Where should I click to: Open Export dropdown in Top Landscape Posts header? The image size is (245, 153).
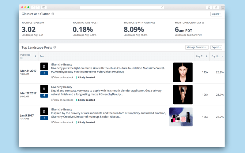(216, 47)
